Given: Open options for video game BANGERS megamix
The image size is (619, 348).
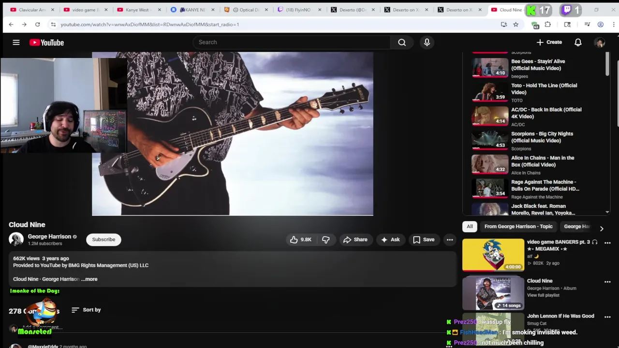Looking at the screenshot, I should coord(607,243).
